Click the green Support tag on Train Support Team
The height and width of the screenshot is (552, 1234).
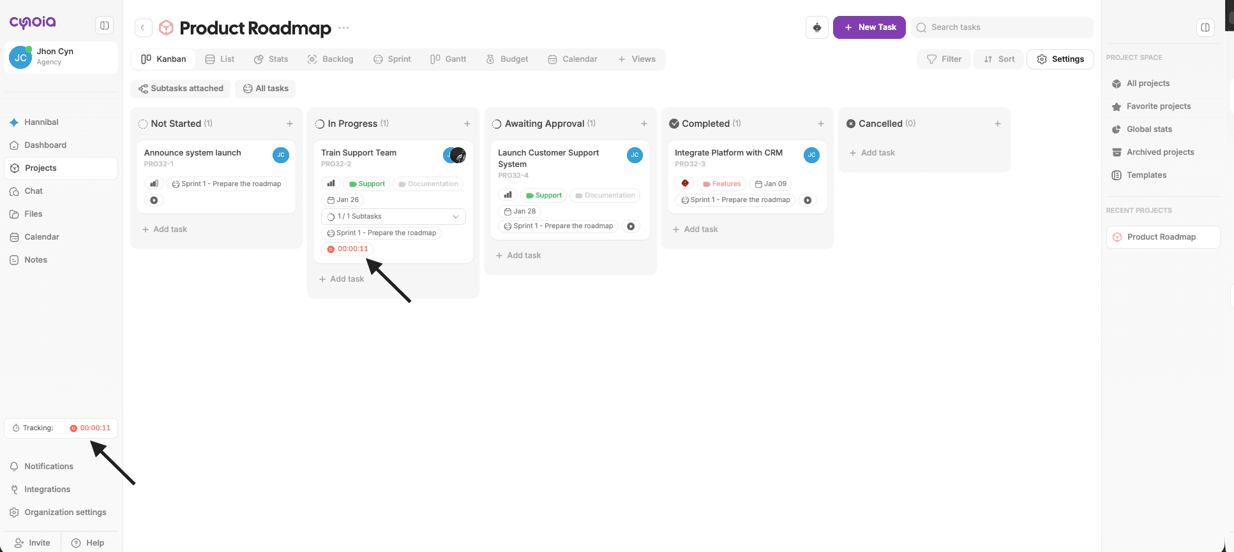[x=367, y=184]
